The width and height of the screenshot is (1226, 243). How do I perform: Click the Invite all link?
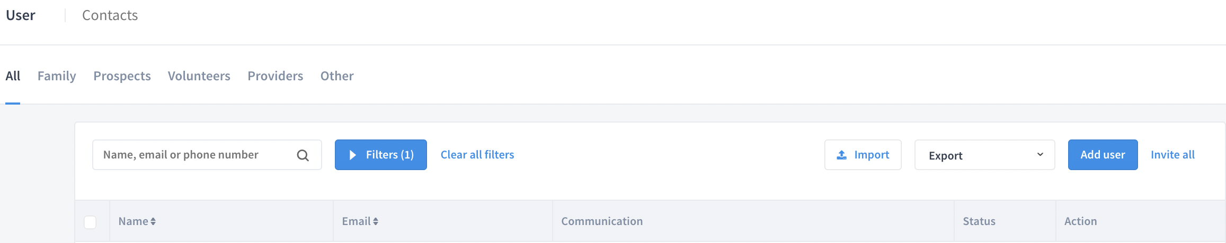coord(1172,155)
